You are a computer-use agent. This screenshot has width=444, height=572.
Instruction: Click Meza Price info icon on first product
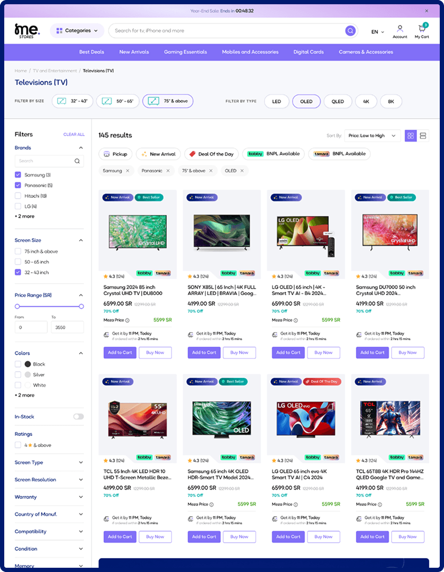(x=127, y=320)
